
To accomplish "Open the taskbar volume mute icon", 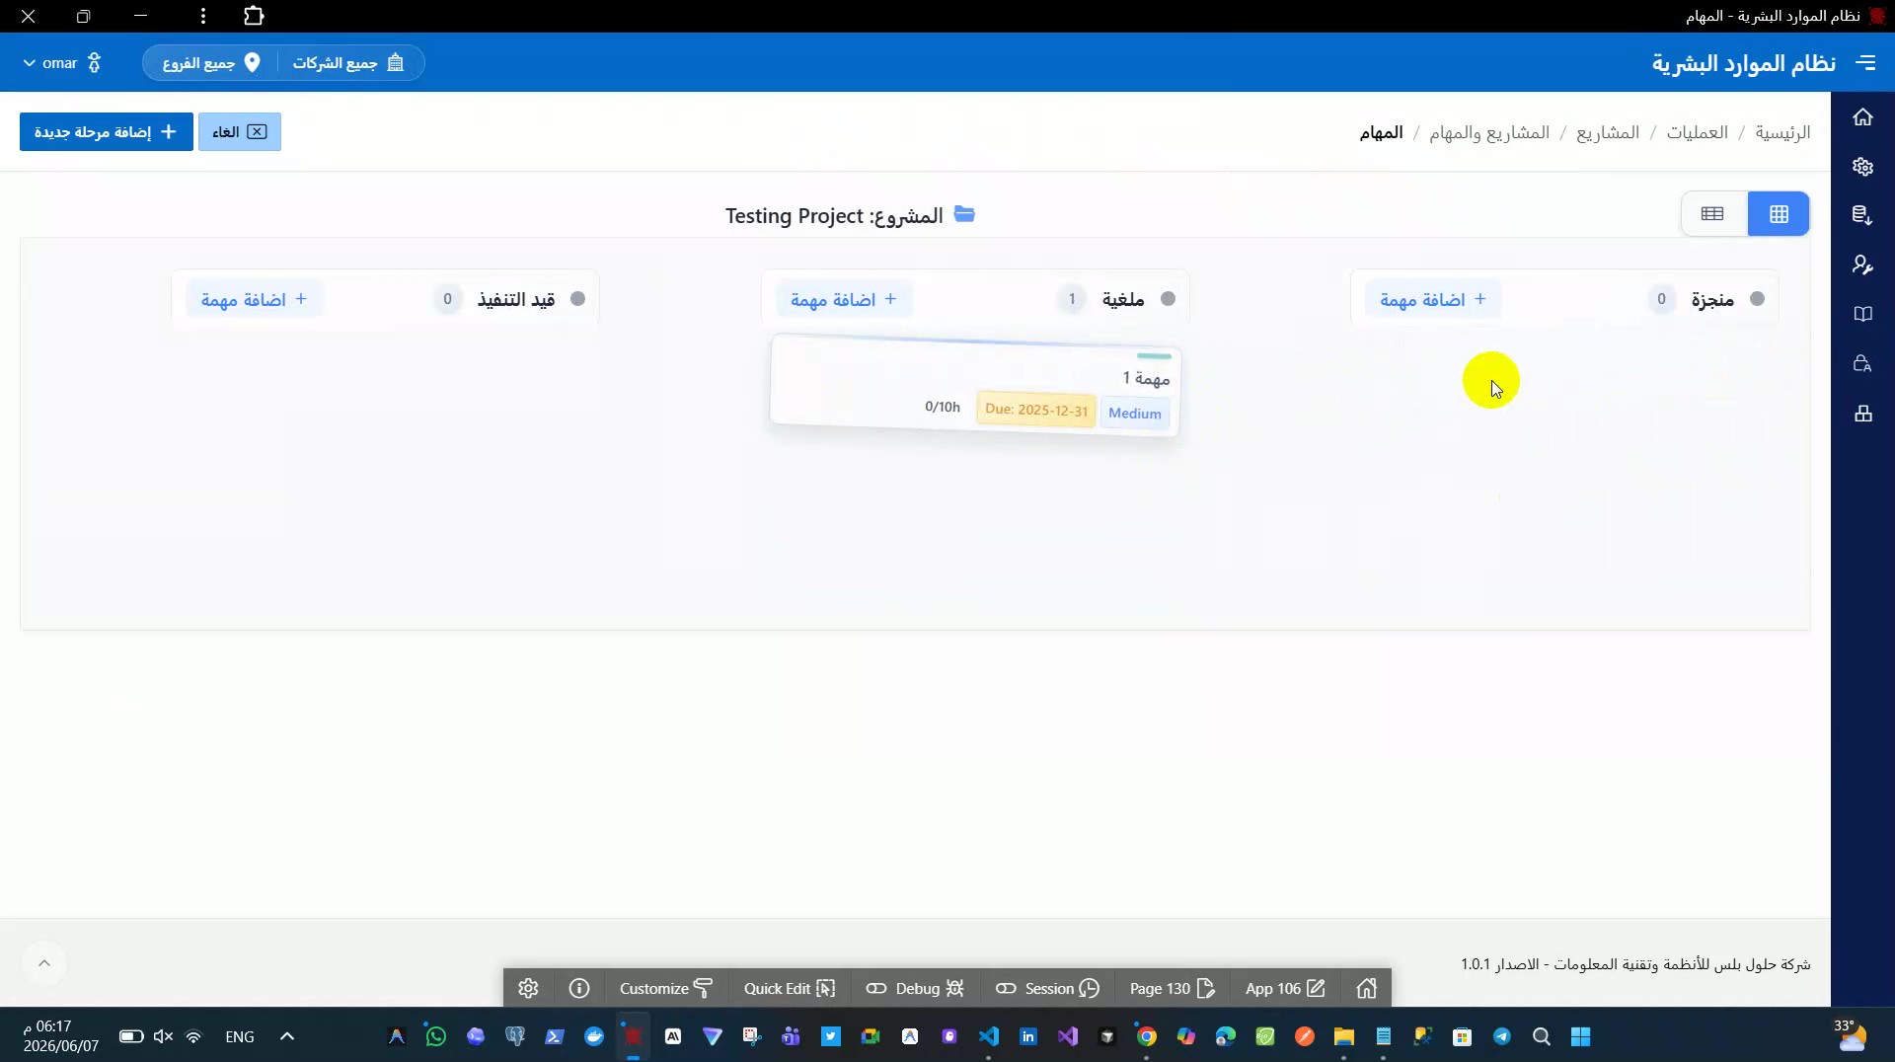I will (x=163, y=1036).
